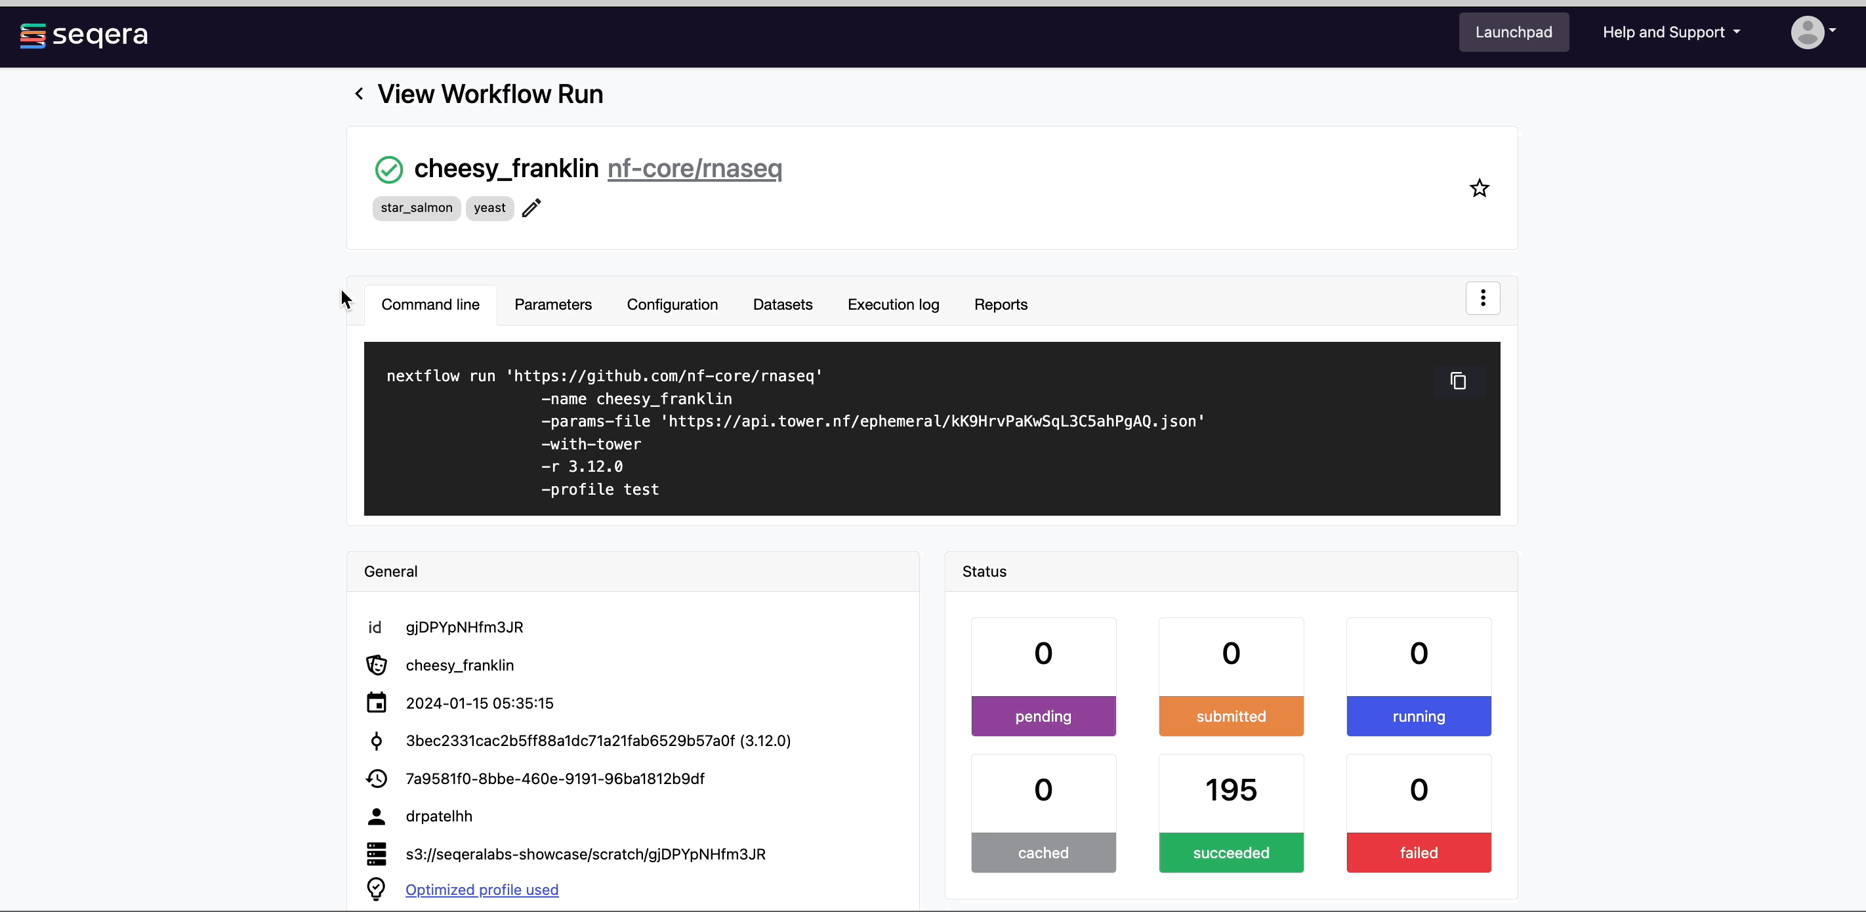The image size is (1866, 912).
Task: Click the user/author icon next to drpatelhh
Action: pyautogui.click(x=377, y=816)
